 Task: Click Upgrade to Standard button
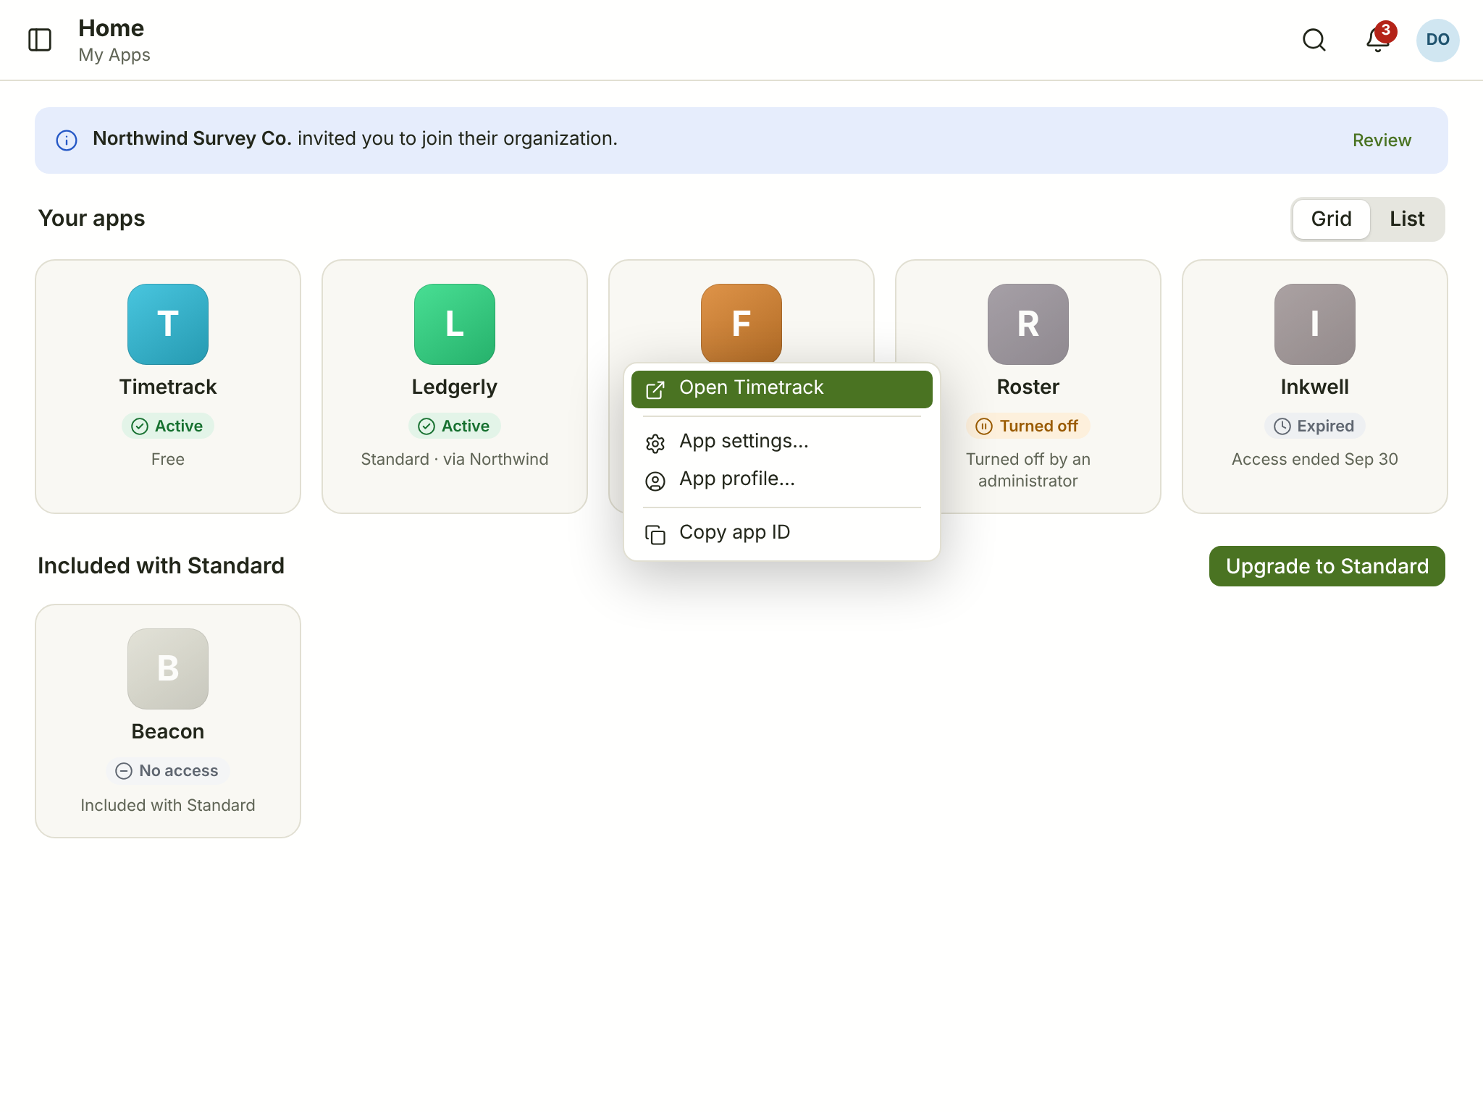point(1327,566)
